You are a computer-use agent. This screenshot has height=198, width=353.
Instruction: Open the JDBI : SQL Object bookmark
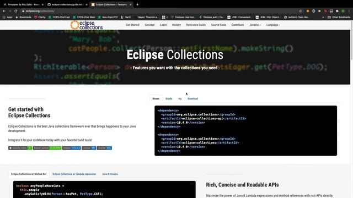pos(268,17)
